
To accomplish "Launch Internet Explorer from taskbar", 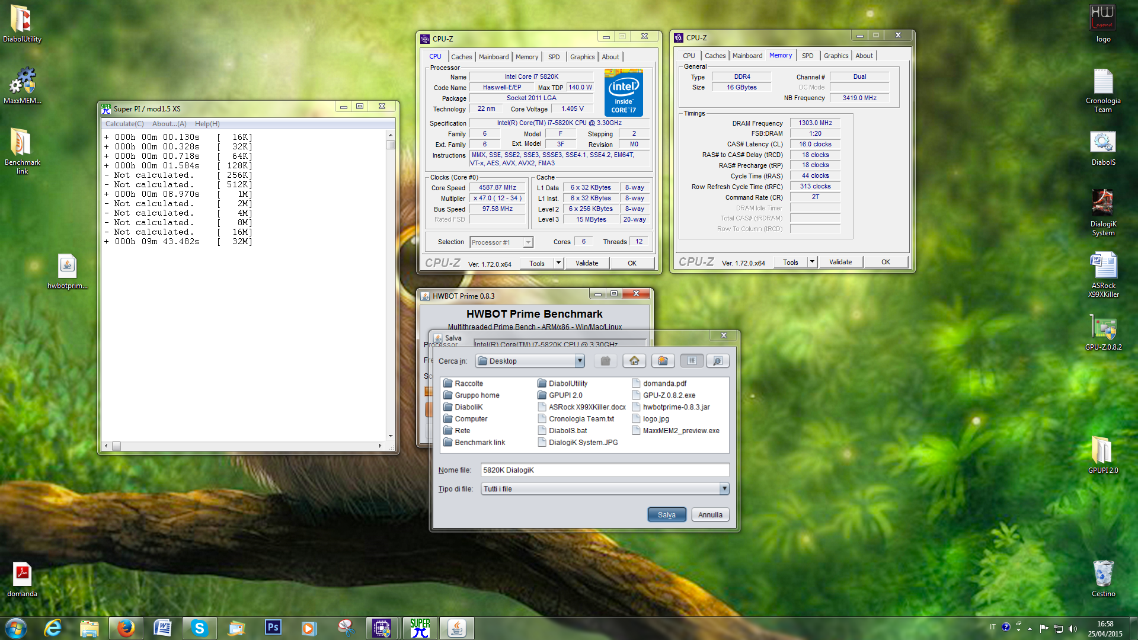I will [x=53, y=628].
